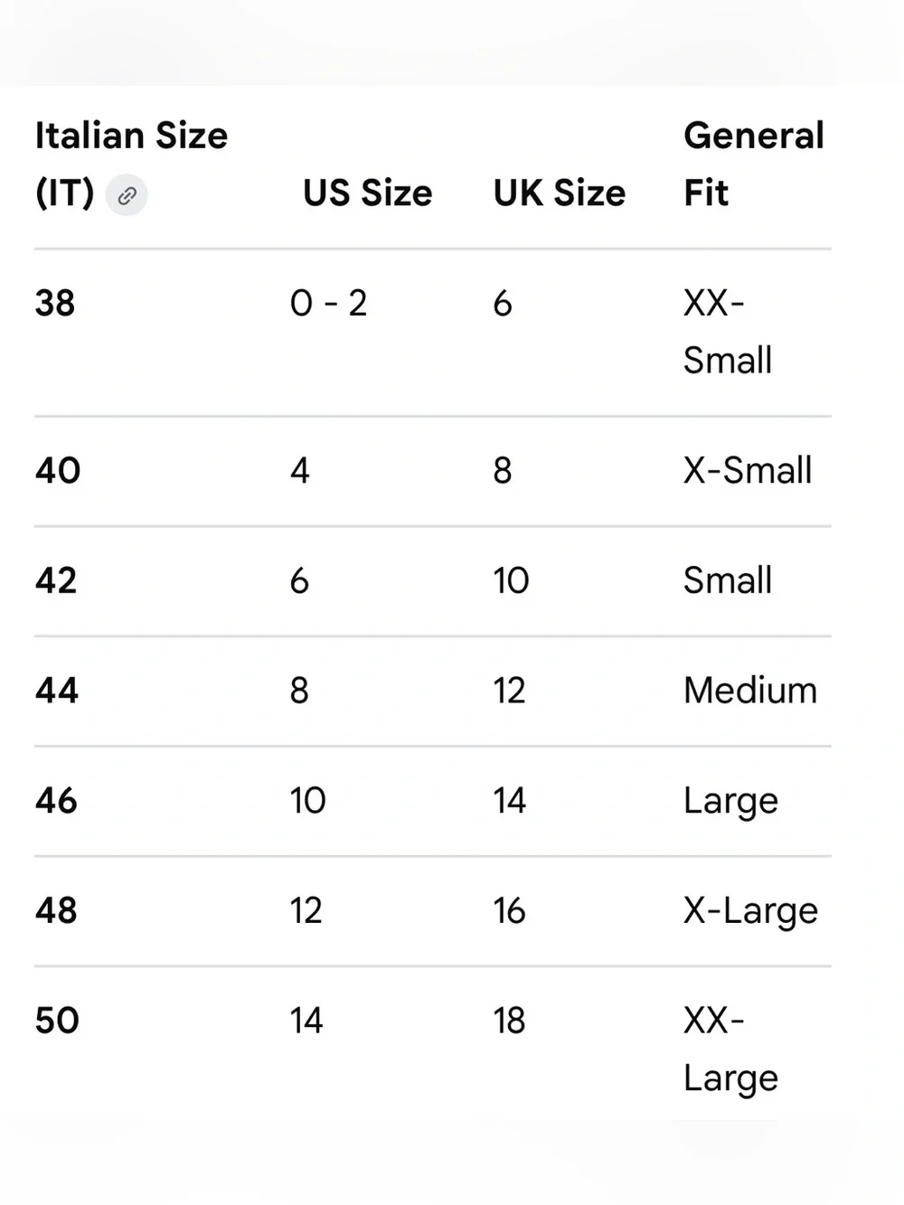
Task: Select Italian size 46 row label
Action: [56, 801]
